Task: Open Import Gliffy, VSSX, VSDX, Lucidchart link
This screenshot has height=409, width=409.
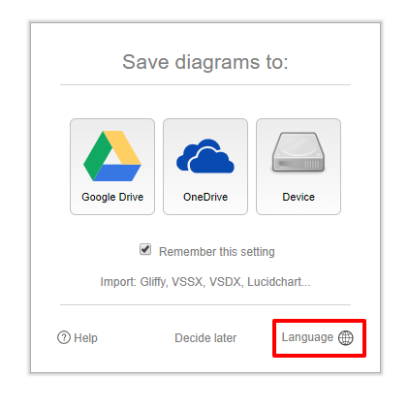Action: coord(205,282)
